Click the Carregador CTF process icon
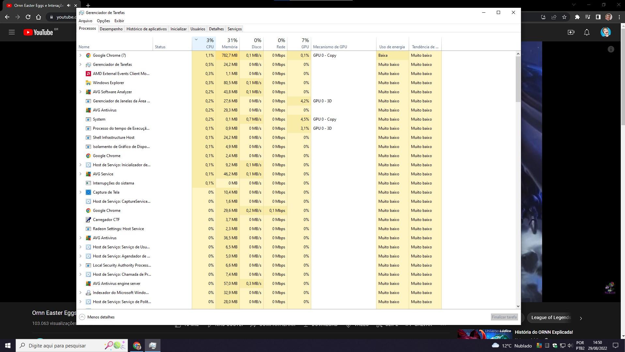 point(88,220)
